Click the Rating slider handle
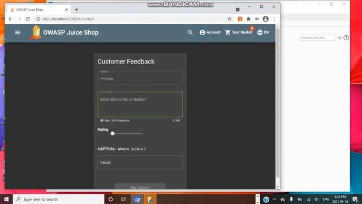Image resolution: width=362 pixels, height=204 pixels. [x=113, y=134]
